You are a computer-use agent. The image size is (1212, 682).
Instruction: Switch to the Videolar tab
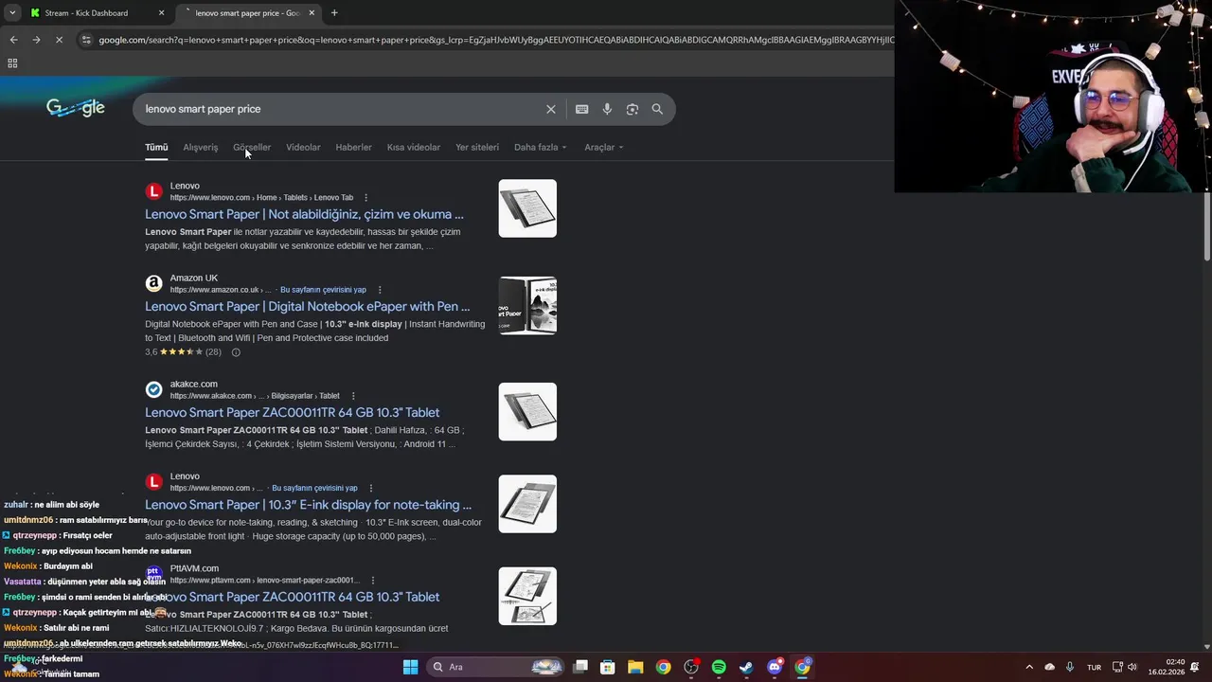[x=303, y=147]
